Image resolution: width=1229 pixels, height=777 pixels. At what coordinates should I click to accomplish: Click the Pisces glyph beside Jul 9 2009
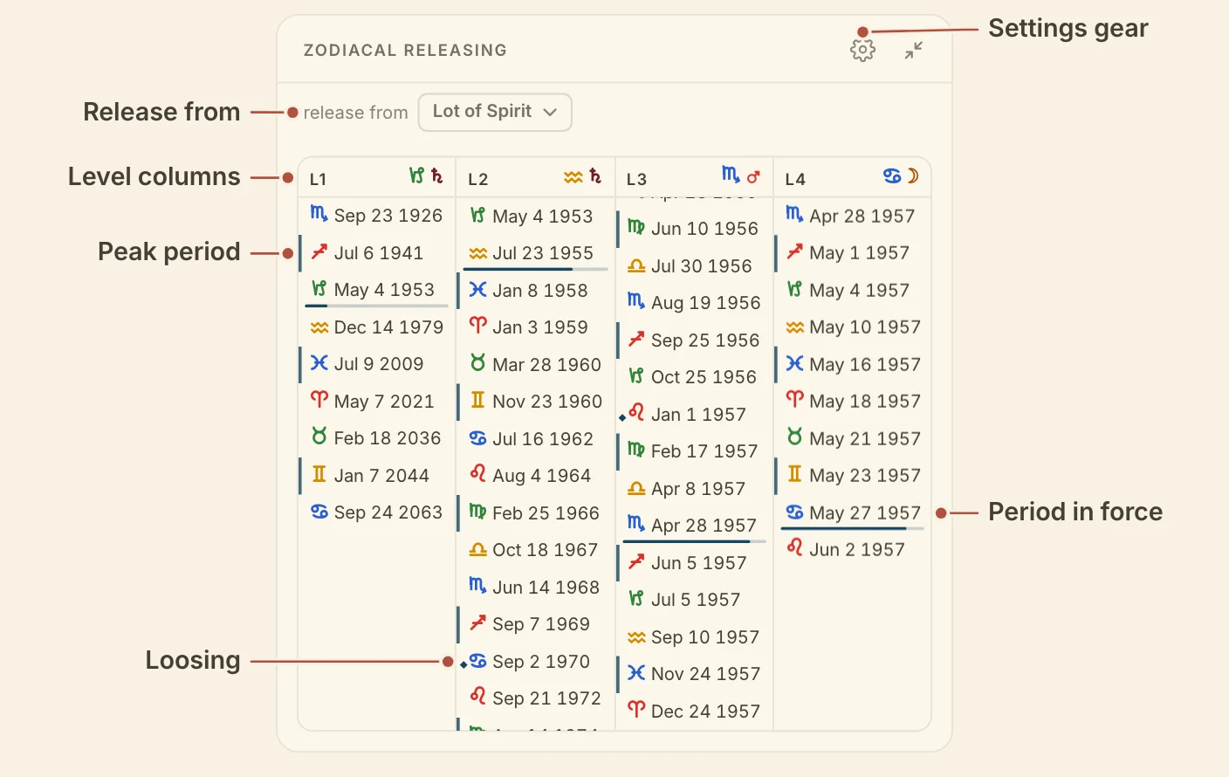pos(319,363)
